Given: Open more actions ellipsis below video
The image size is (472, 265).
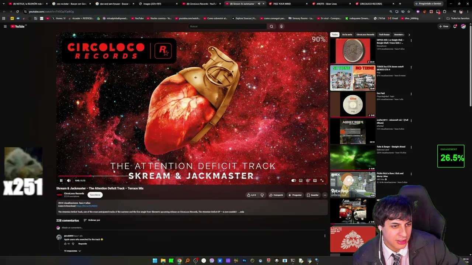Looking at the screenshot, I should point(325,195).
